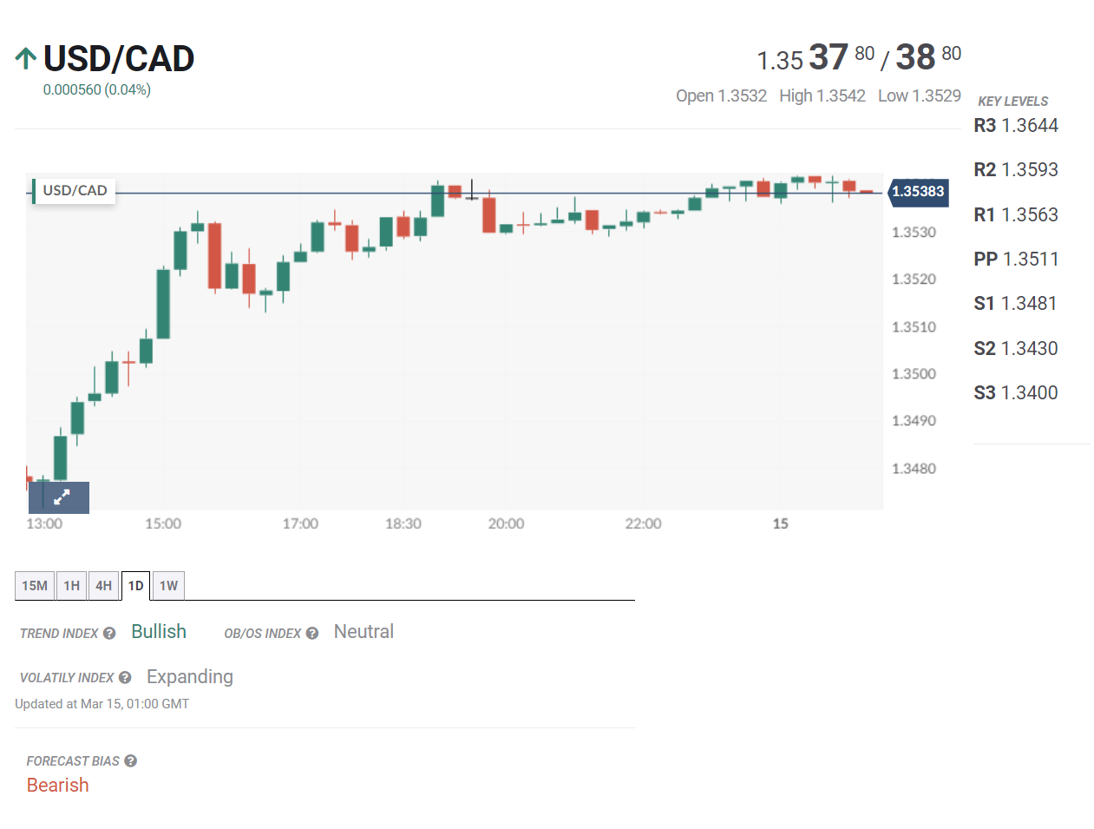Viewport: 1094px width, 829px height.
Task: Select the S1 1.3481 support level
Action: pos(1016,304)
